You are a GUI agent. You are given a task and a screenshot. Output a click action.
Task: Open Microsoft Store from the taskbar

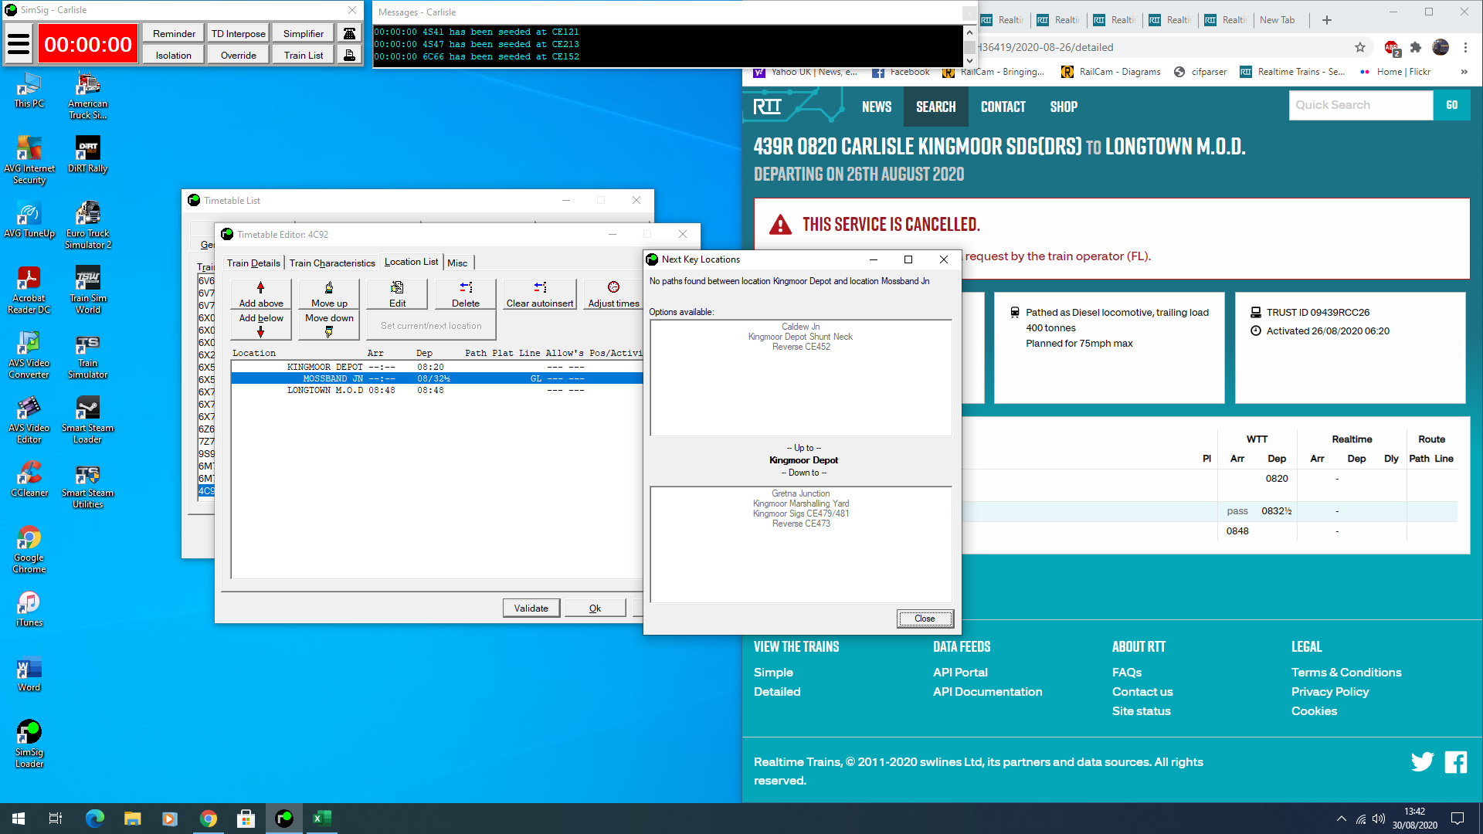[x=246, y=819]
